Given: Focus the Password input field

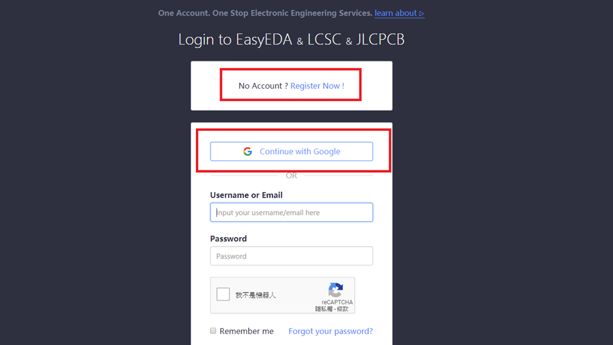Looking at the screenshot, I should 292,256.
